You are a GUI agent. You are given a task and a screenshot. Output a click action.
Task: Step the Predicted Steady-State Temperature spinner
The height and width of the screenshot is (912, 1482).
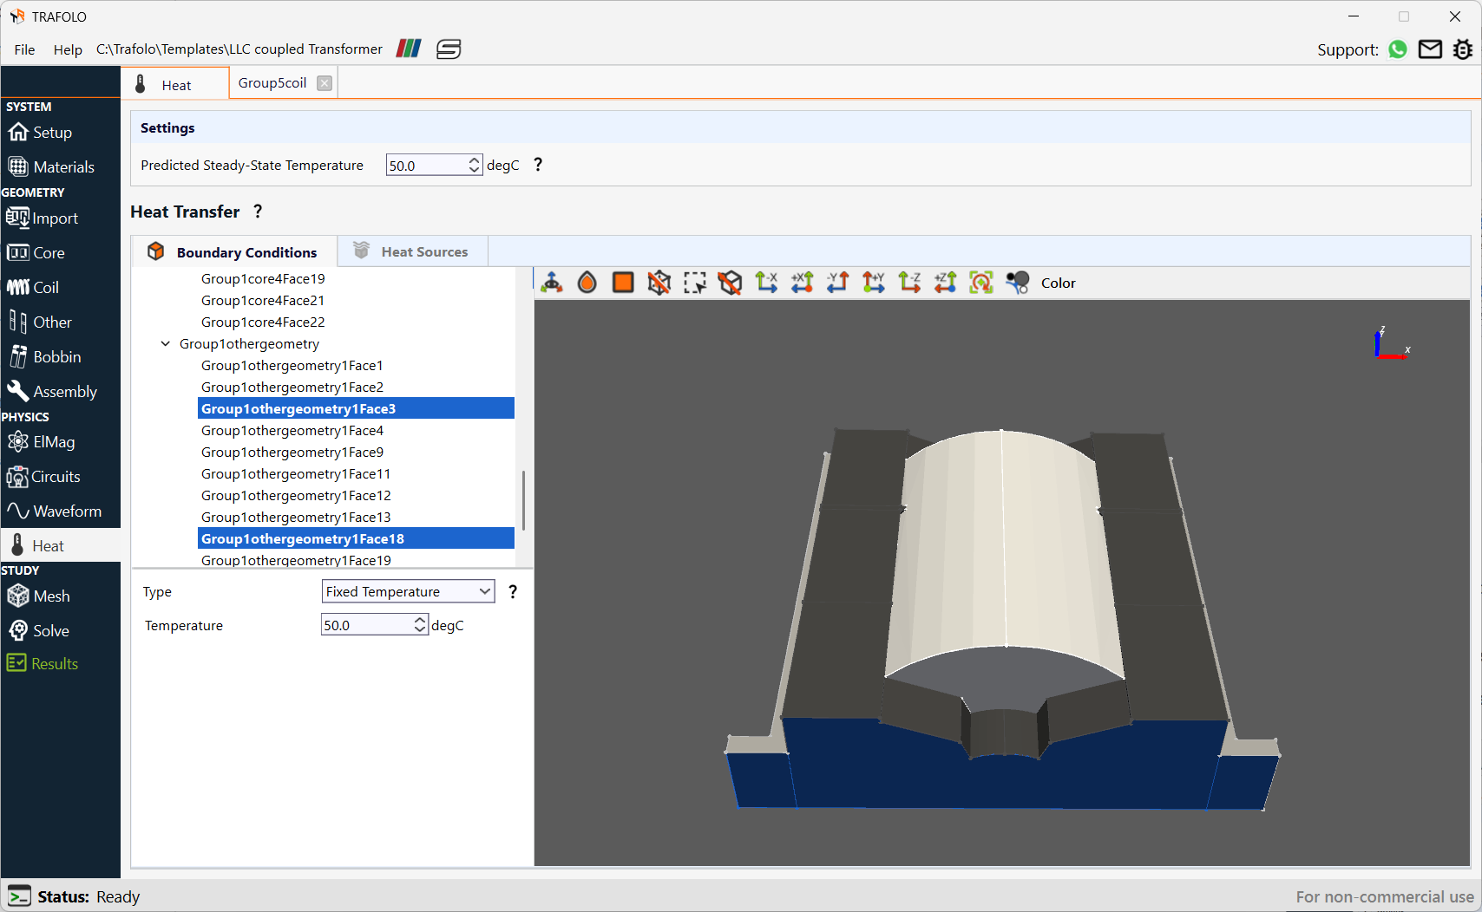pyautogui.click(x=474, y=165)
